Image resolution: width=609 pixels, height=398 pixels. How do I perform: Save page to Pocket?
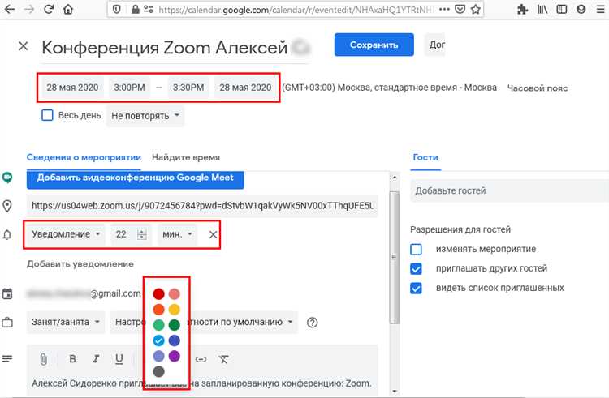(x=460, y=9)
